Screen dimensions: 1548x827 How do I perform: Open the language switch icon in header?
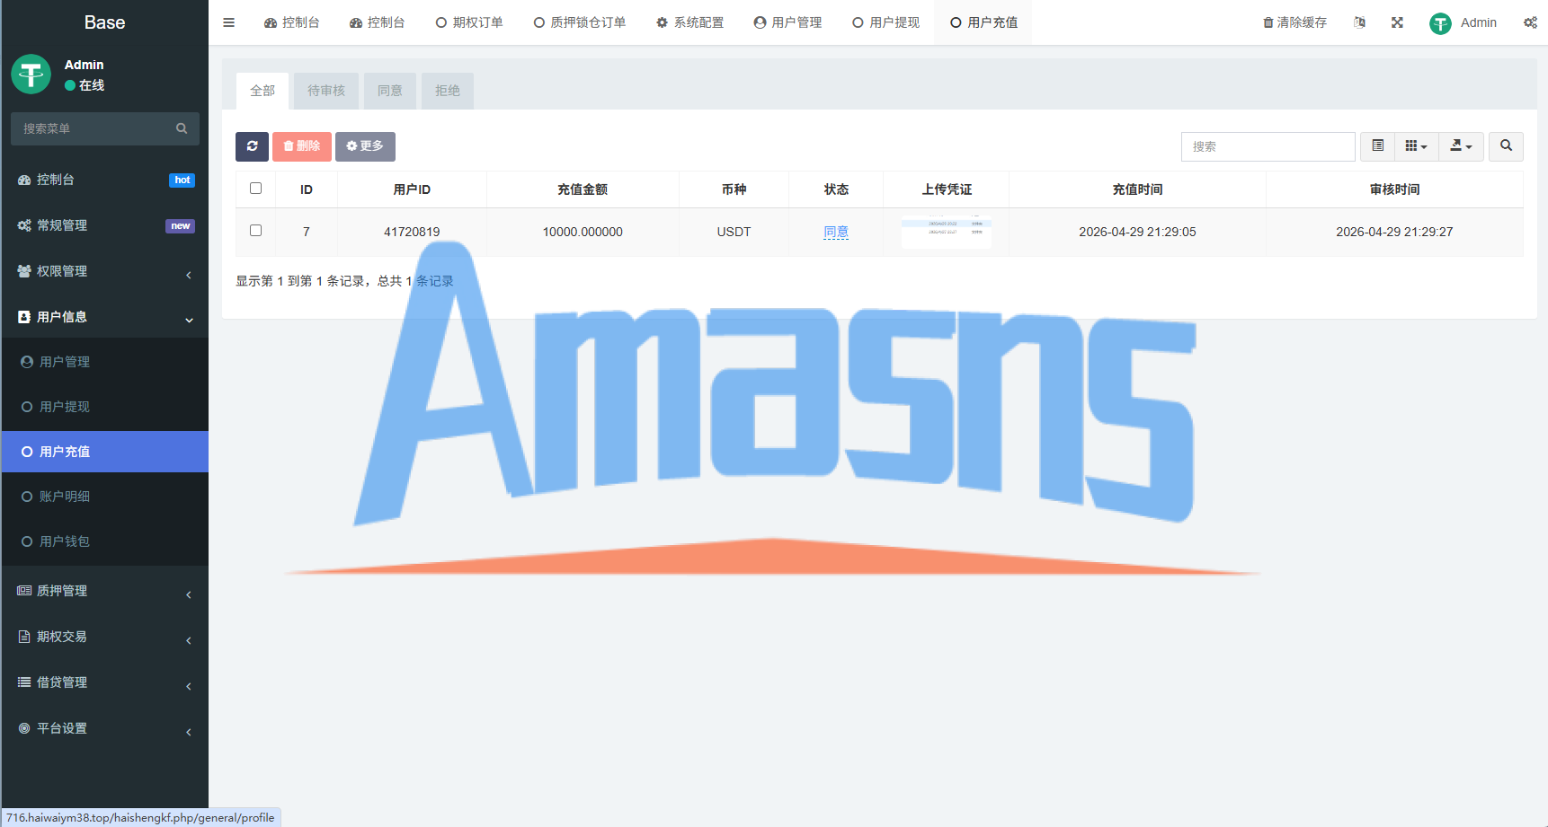pyautogui.click(x=1359, y=22)
